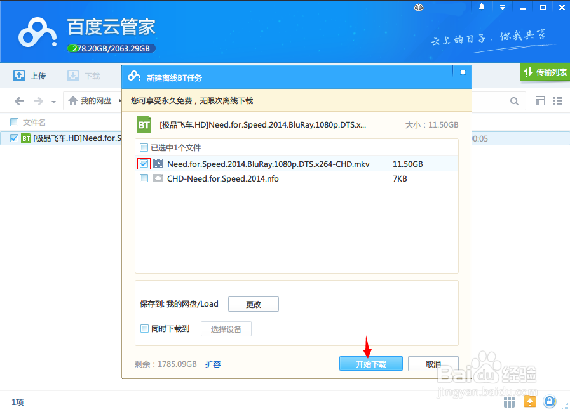
Task: Click the 更改 change folder button
Action: [x=254, y=304]
